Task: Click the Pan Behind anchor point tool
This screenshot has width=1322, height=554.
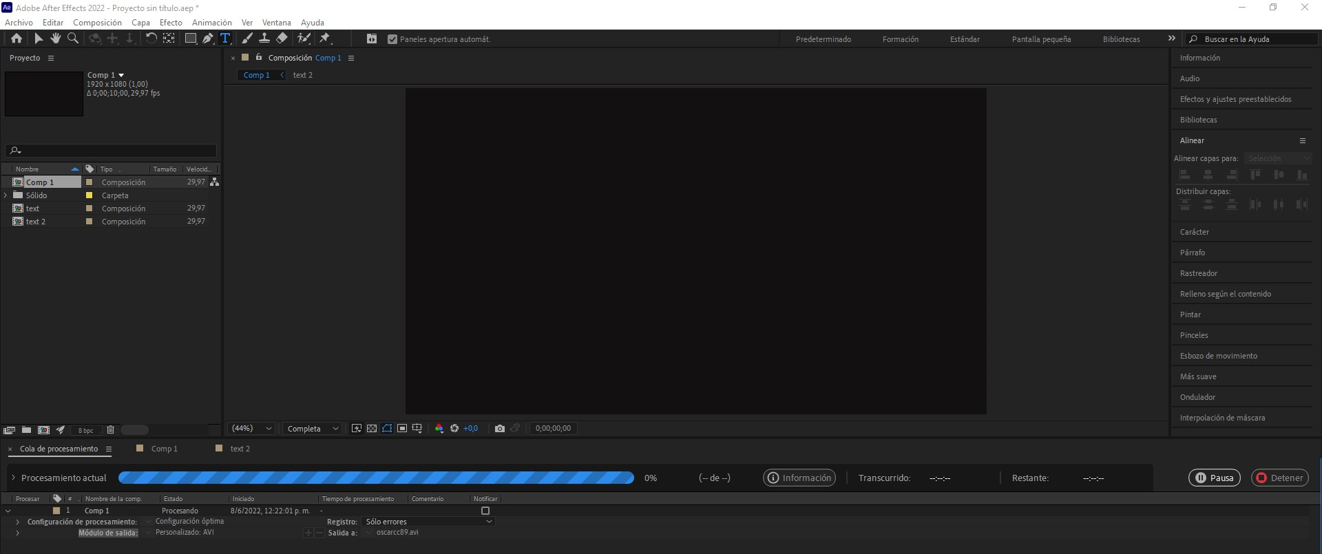Action: point(169,39)
